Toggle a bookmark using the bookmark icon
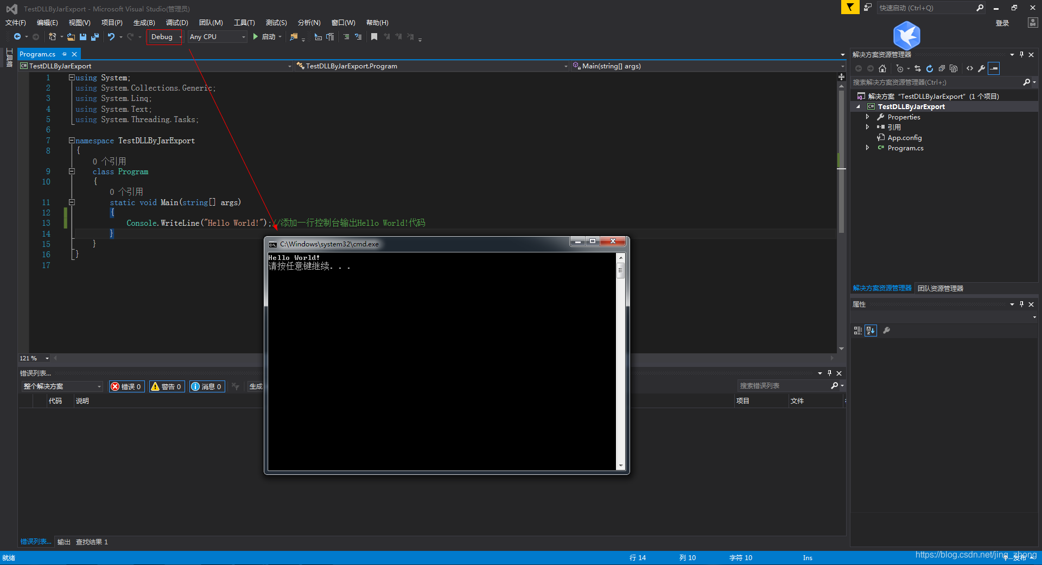This screenshot has height=565, width=1042. pyautogui.click(x=374, y=36)
